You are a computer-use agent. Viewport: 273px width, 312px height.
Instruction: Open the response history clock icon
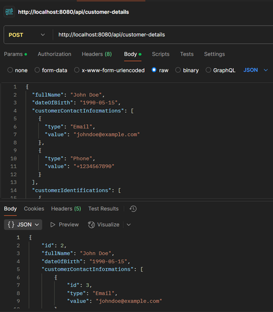point(133,208)
